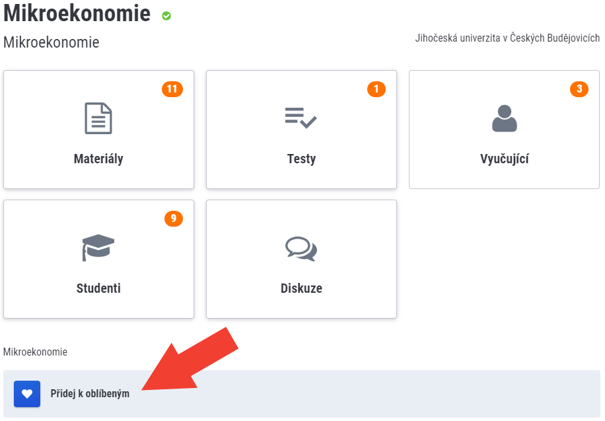Screen dimensions: 605x421
Task: Open the Vyučující label
Action: [x=505, y=159]
